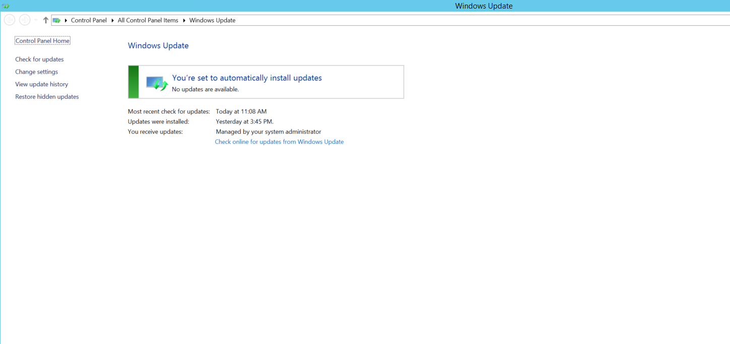
Task: Click the Forward navigation arrow
Action: pos(24,19)
